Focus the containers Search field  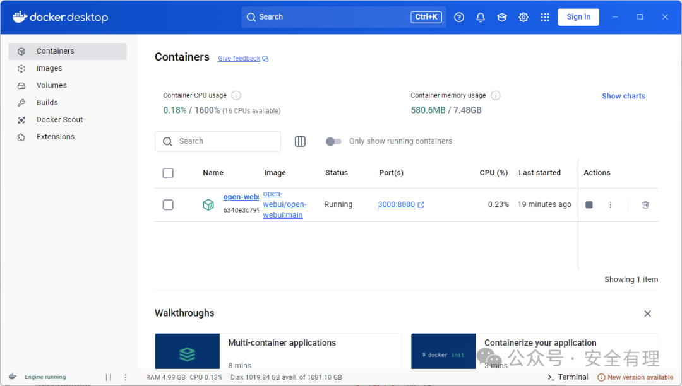(x=217, y=141)
